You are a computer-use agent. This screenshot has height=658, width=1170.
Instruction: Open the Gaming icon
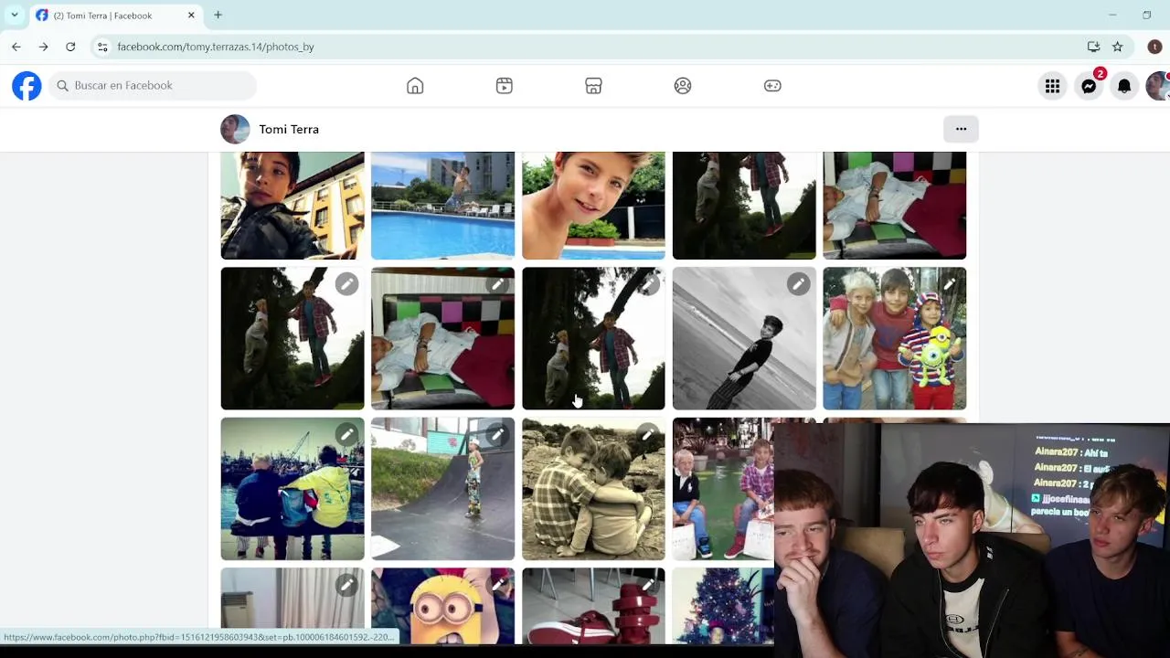[772, 86]
